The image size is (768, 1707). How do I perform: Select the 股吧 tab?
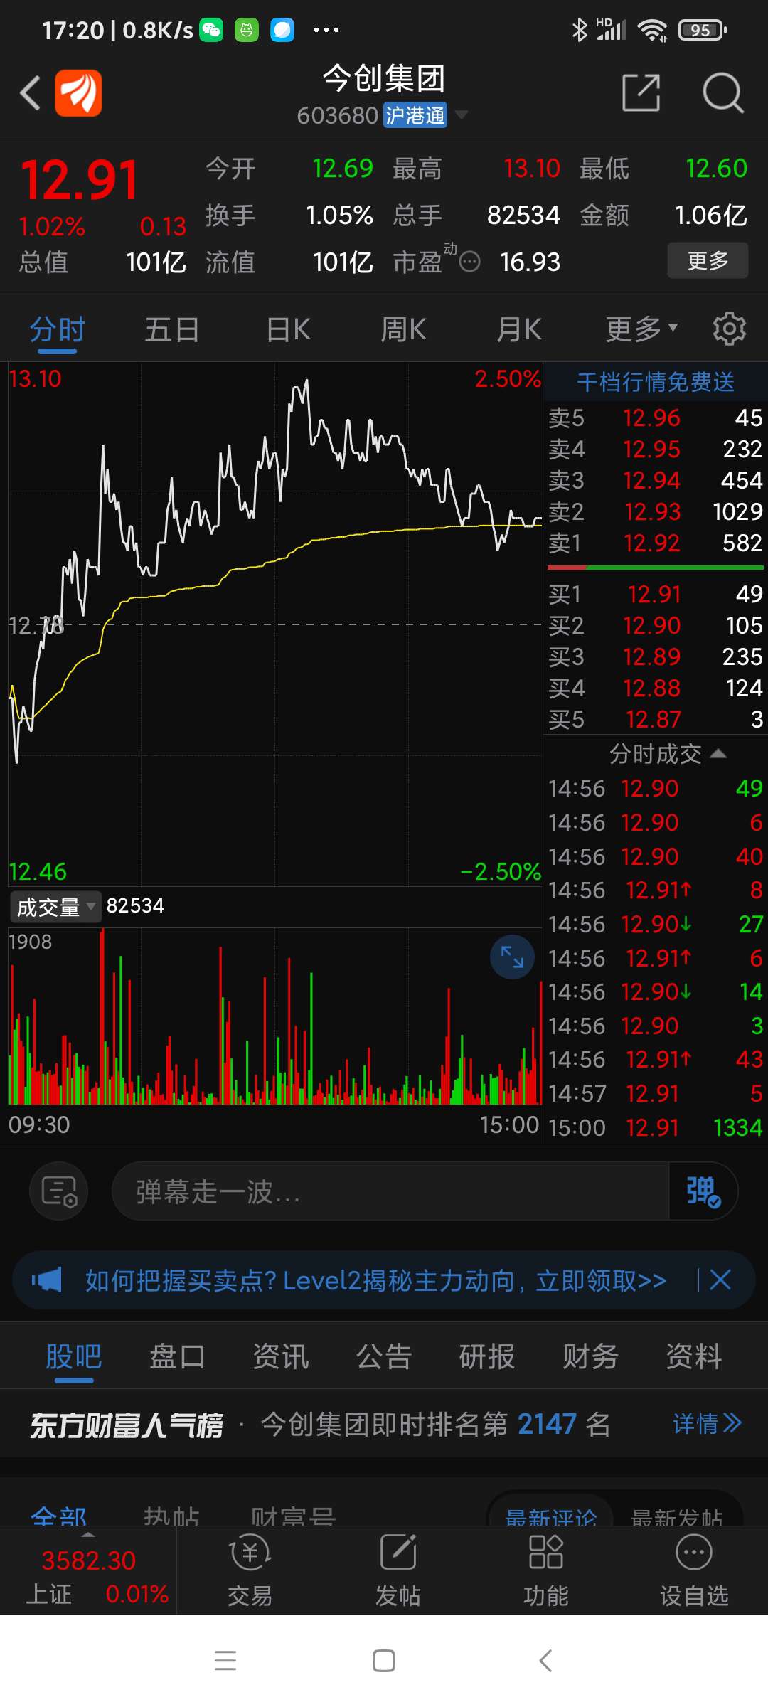click(x=74, y=1357)
